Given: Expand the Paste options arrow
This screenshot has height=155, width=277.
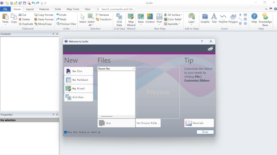Looking at the screenshot, I should [x=5, y=25].
